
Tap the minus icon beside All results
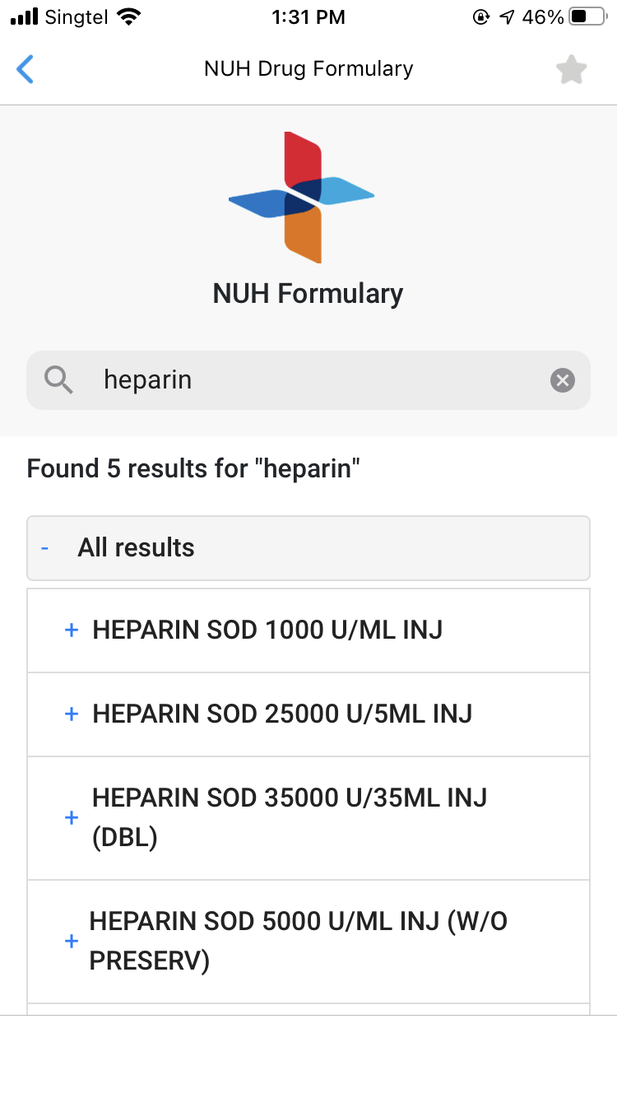(45, 548)
